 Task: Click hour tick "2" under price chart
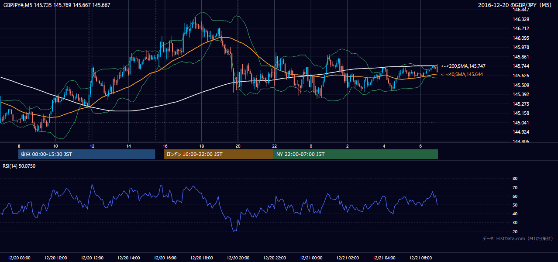(347, 146)
